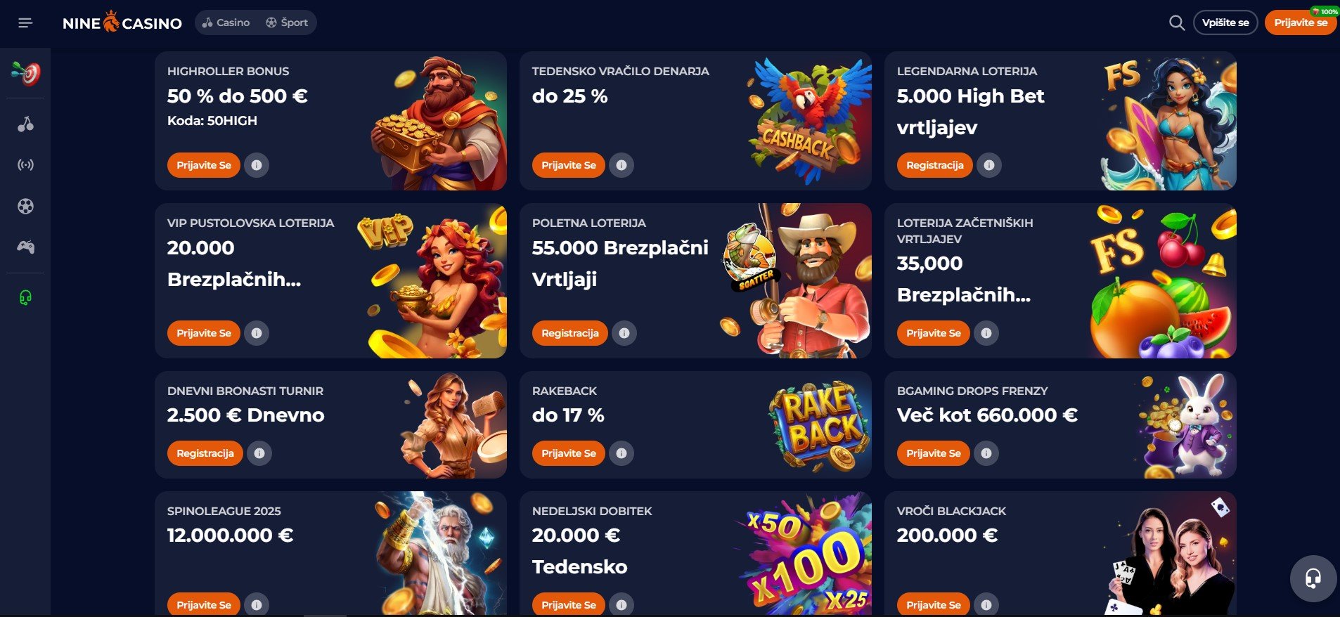This screenshot has width=1340, height=617.
Task: Click the Vpišite se button
Action: point(1225,22)
